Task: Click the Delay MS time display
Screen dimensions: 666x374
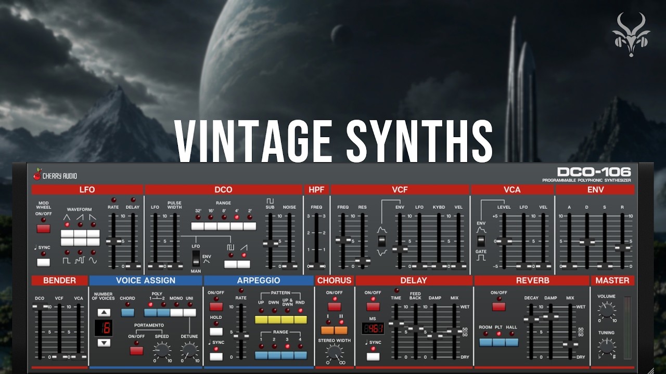Action: 373,328
